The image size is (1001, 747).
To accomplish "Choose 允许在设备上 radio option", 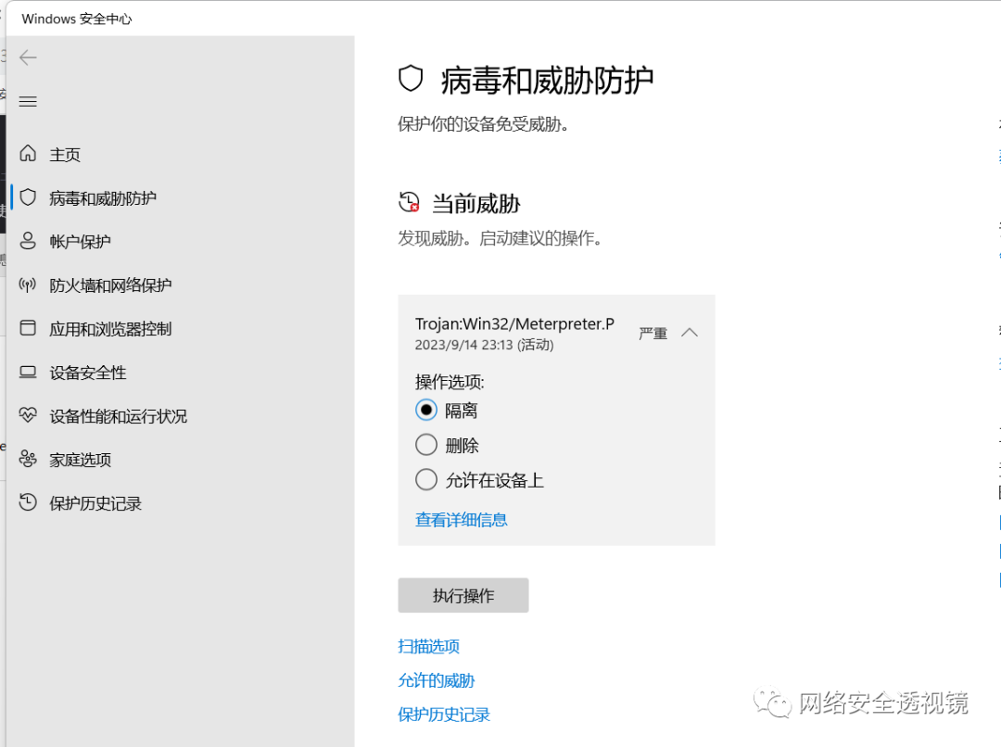I will point(426,479).
